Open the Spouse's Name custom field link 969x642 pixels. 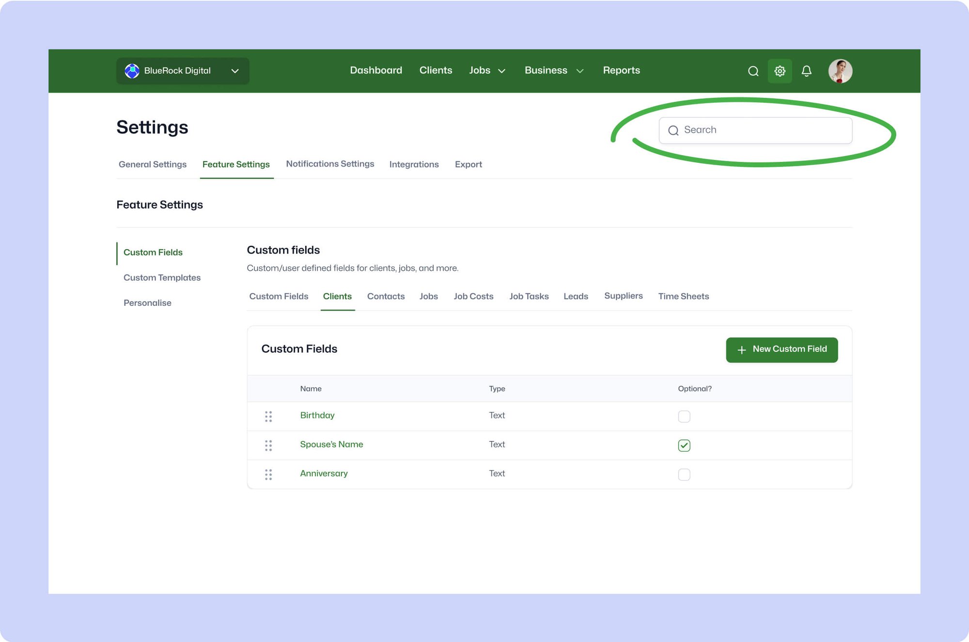click(x=331, y=444)
